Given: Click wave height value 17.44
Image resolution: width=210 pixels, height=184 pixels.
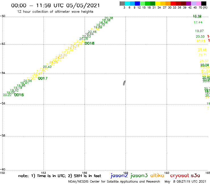Looking at the screenshot, I should pyautogui.click(x=198, y=22).
